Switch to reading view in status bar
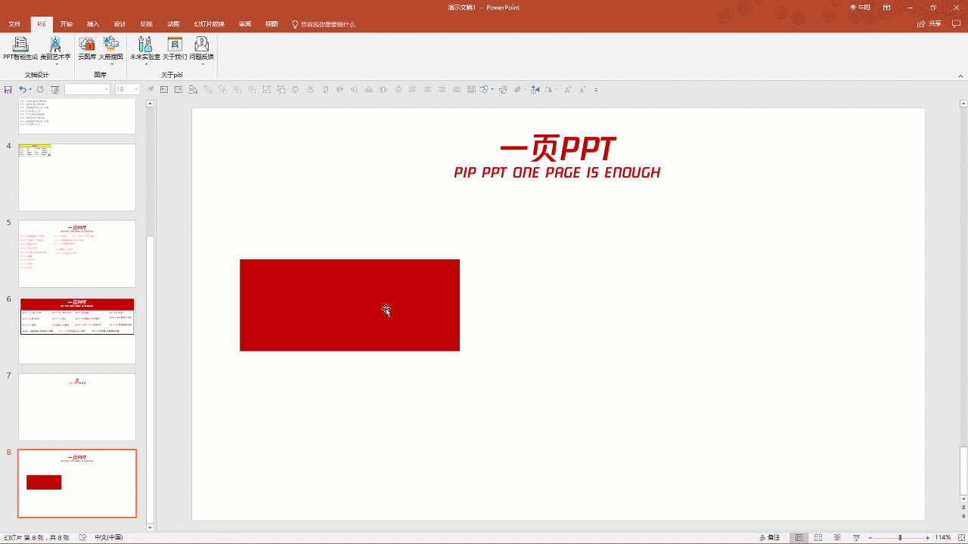This screenshot has height=544, width=968. tap(837, 537)
